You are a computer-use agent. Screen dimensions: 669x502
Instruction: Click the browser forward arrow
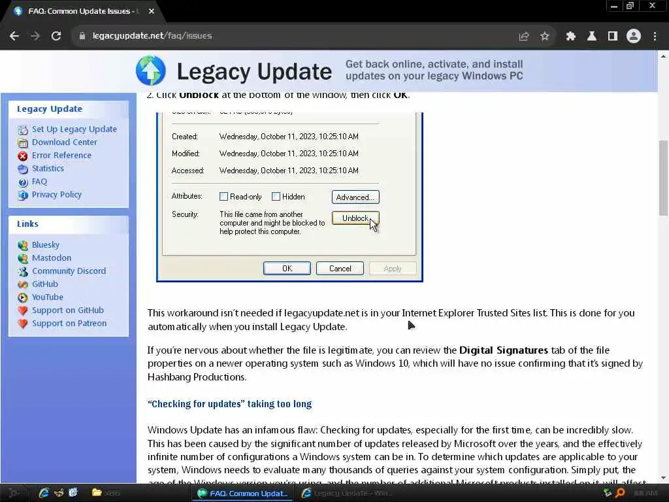point(35,36)
